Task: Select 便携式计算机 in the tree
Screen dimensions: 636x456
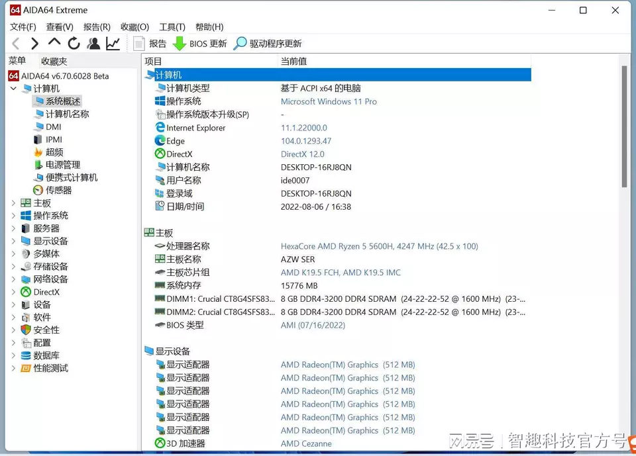Action: [x=66, y=177]
